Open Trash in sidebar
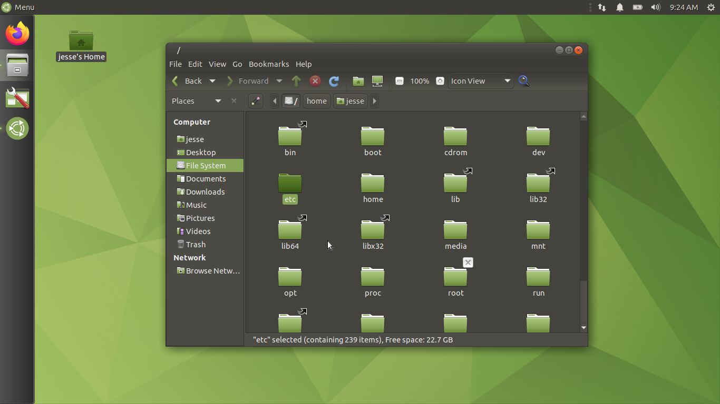This screenshot has width=720, height=404. pyautogui.click(x=205, y=245)
